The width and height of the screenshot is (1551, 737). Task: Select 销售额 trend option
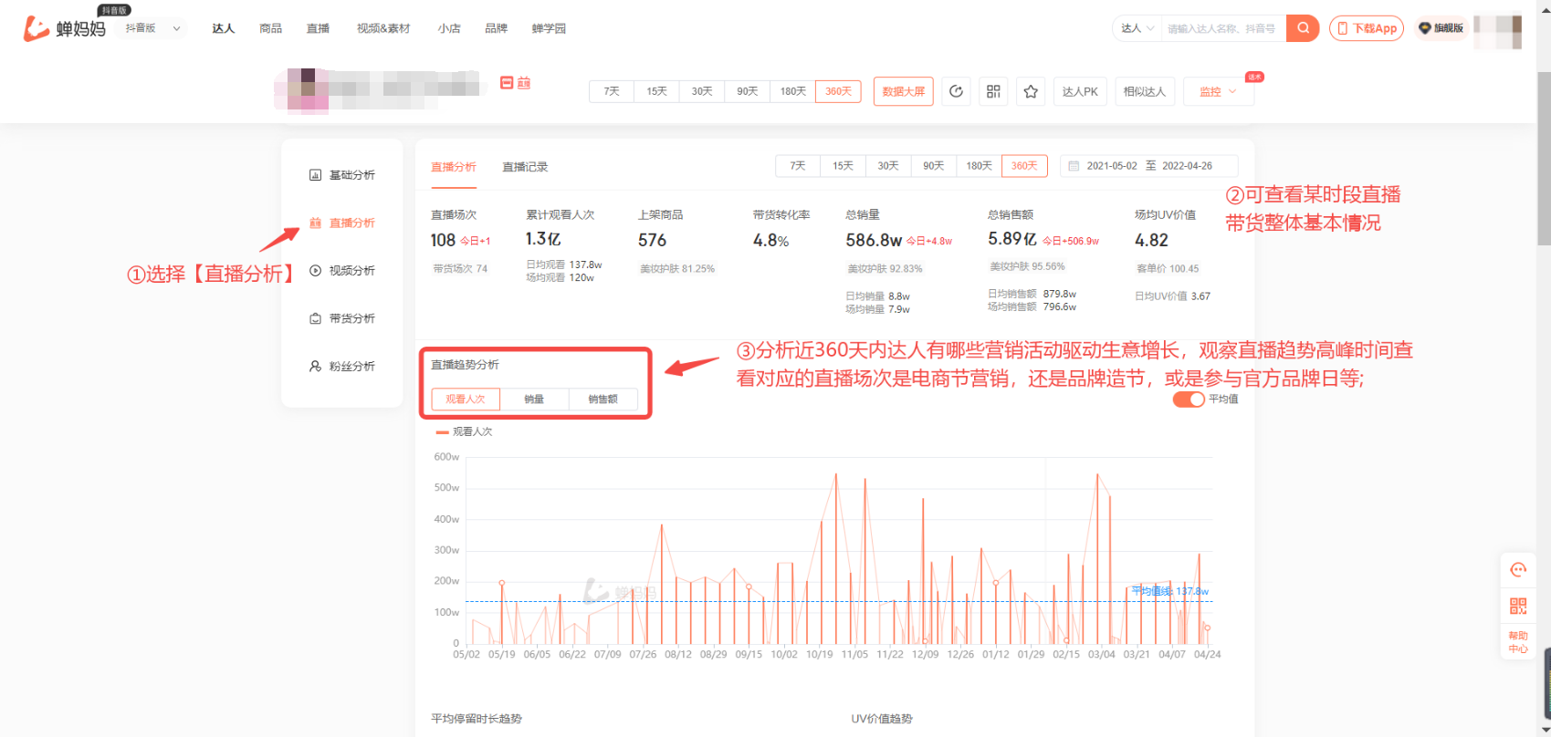pyautogui.click(x=603, y=400)
